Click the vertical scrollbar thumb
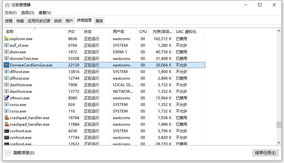This screenshot has width=284, height=163. (279, 125)
